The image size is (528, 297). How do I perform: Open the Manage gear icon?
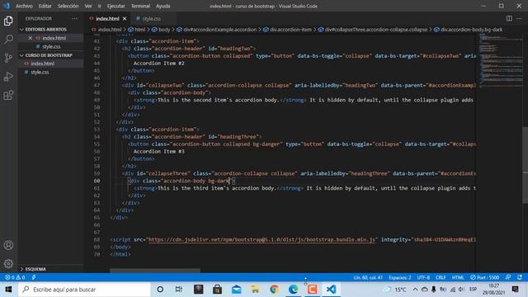(8, 263)
